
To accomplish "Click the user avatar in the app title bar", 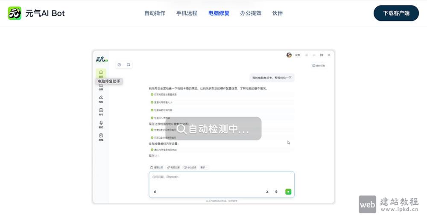I will point(289,55).
